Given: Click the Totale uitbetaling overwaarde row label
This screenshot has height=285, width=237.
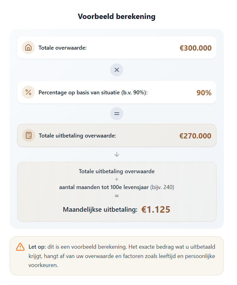Looking at the screenshot, I should pyautogui.click(x=77, y=136).
